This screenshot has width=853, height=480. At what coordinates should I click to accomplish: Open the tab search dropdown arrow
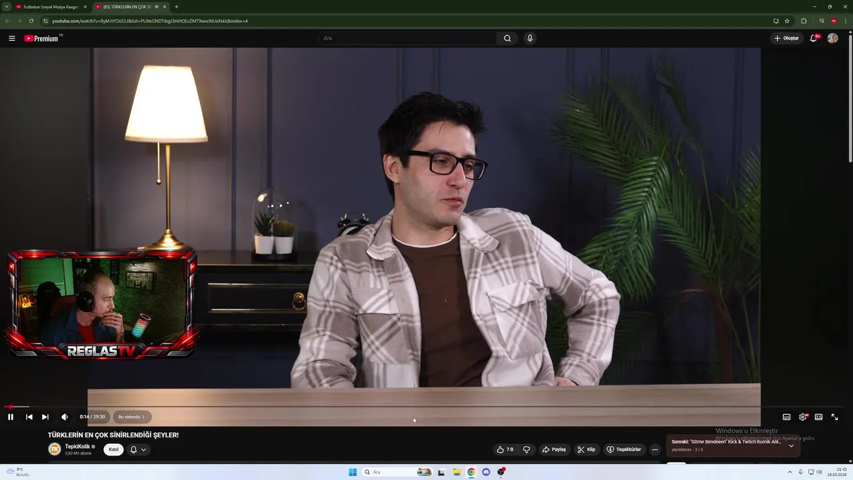tap(7, 7)
